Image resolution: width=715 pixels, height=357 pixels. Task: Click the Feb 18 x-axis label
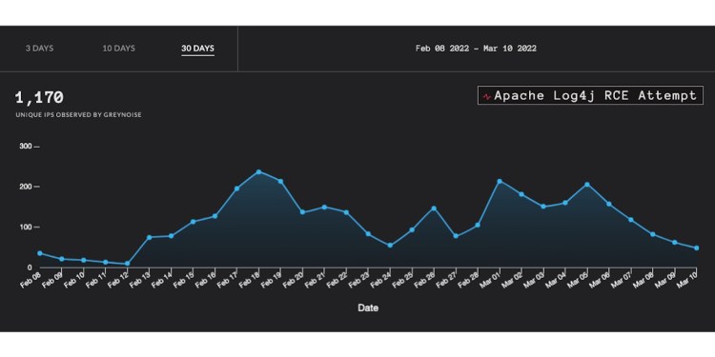coord(251,279)
